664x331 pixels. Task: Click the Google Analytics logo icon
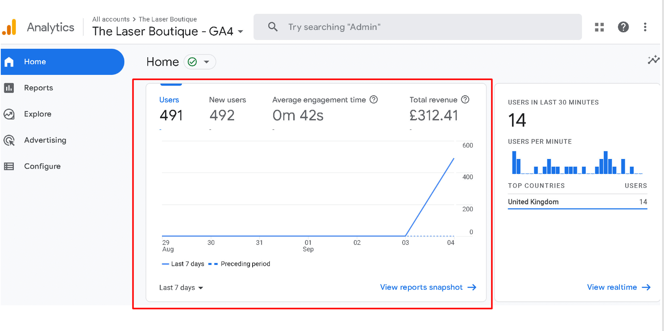pyautogui.click(x=10, y=27)
